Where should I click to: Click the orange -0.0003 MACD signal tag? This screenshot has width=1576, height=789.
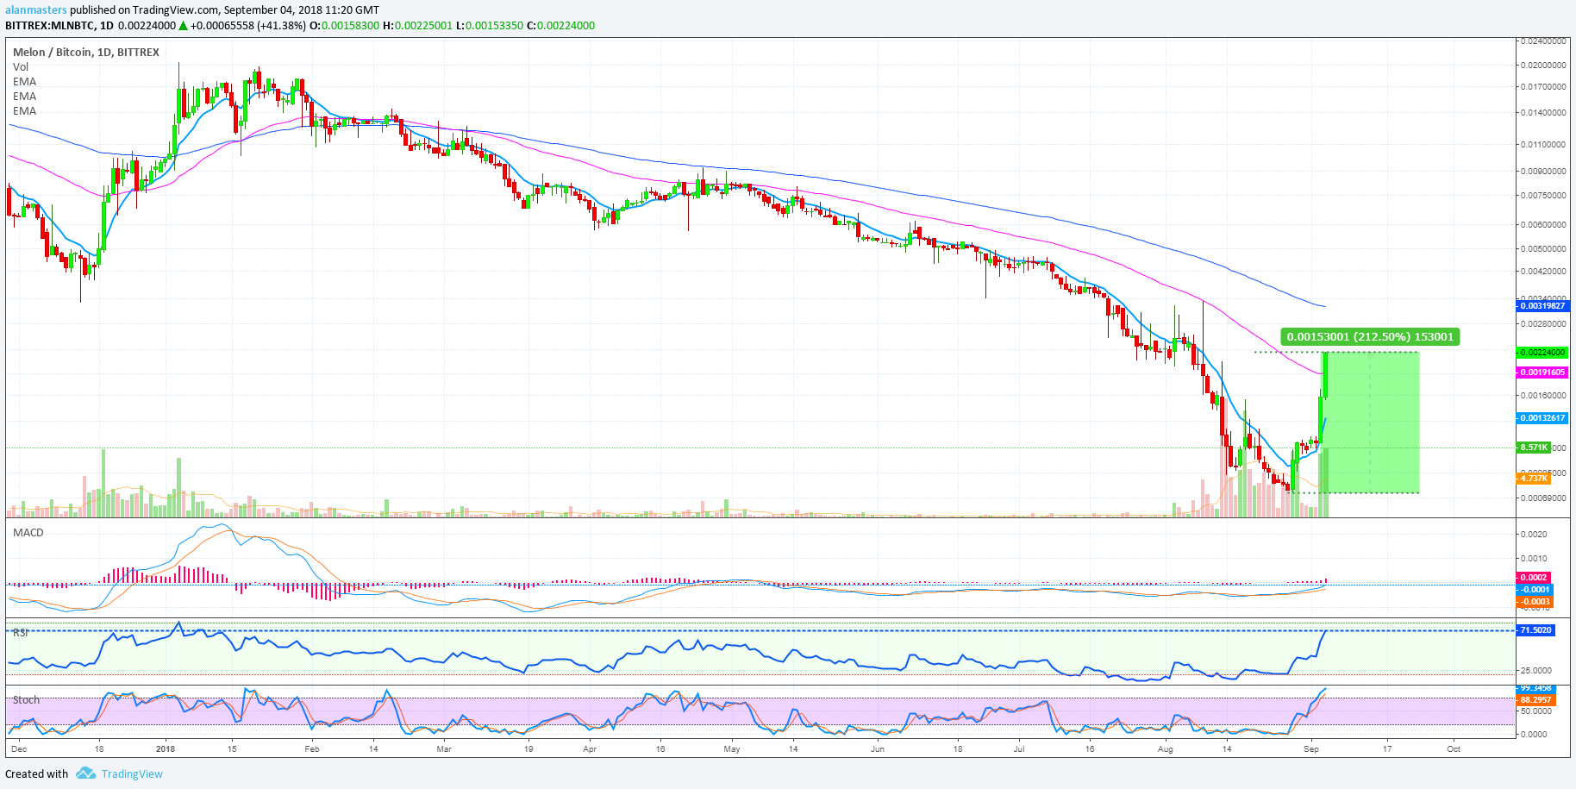(1533, 602)
